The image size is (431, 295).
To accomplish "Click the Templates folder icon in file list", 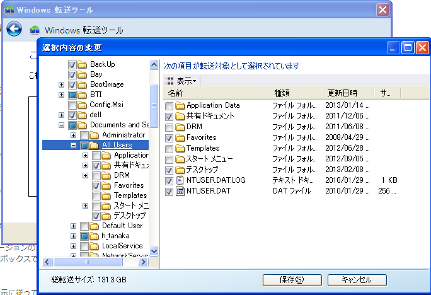I will click(180, 148).
